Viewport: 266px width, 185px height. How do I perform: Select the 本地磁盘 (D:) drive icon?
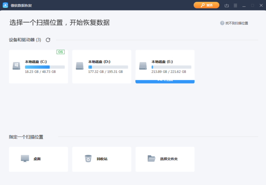pyautogui.click(x=79, y=66)
